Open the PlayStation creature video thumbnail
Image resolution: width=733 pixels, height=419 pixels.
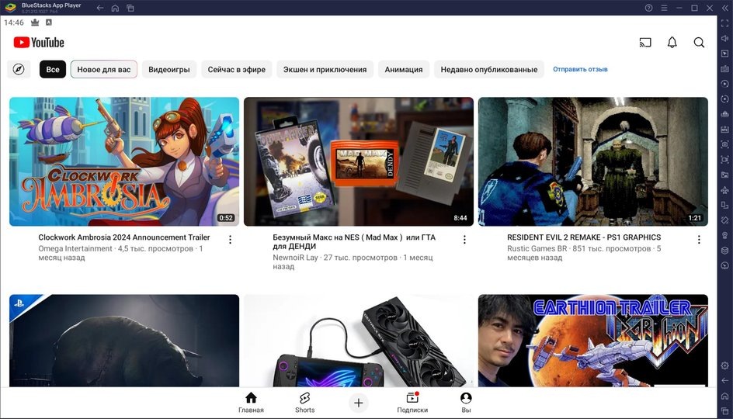pos(124,341)
